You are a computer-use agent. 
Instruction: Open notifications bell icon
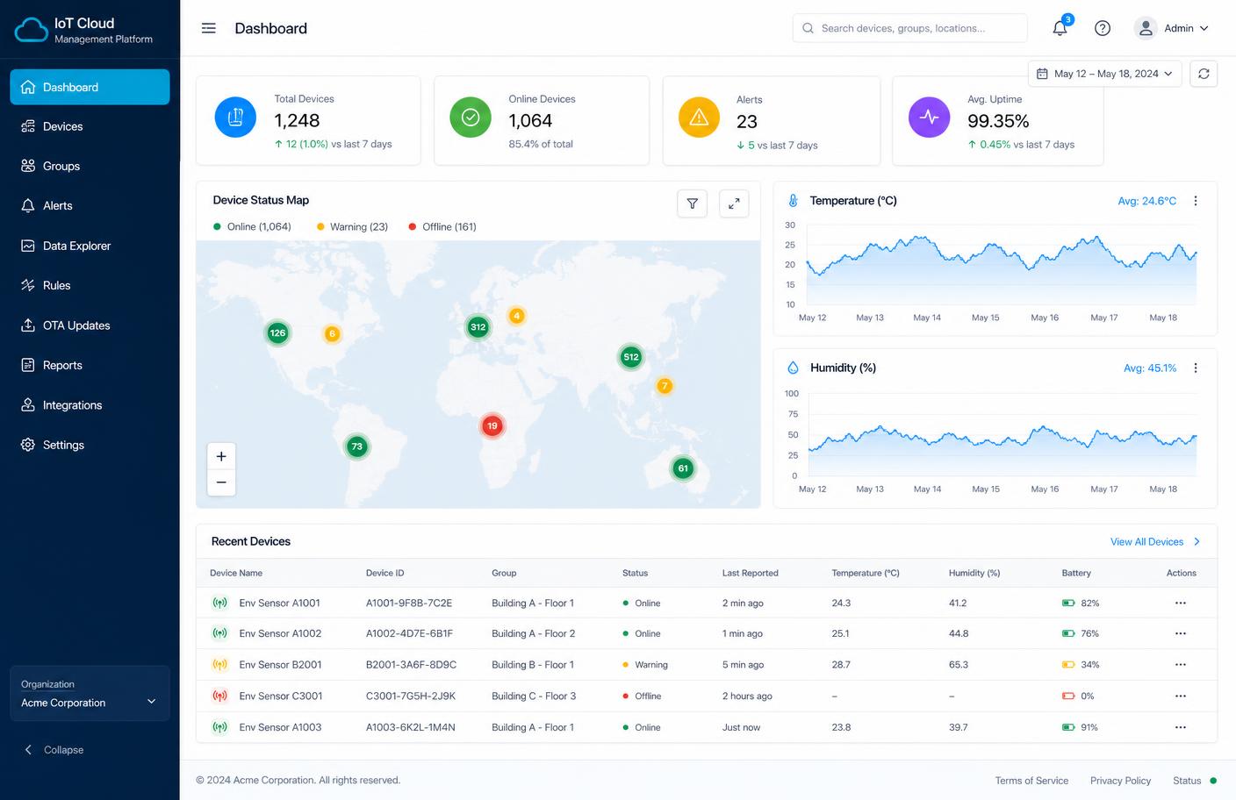[x=1060, y=28]
